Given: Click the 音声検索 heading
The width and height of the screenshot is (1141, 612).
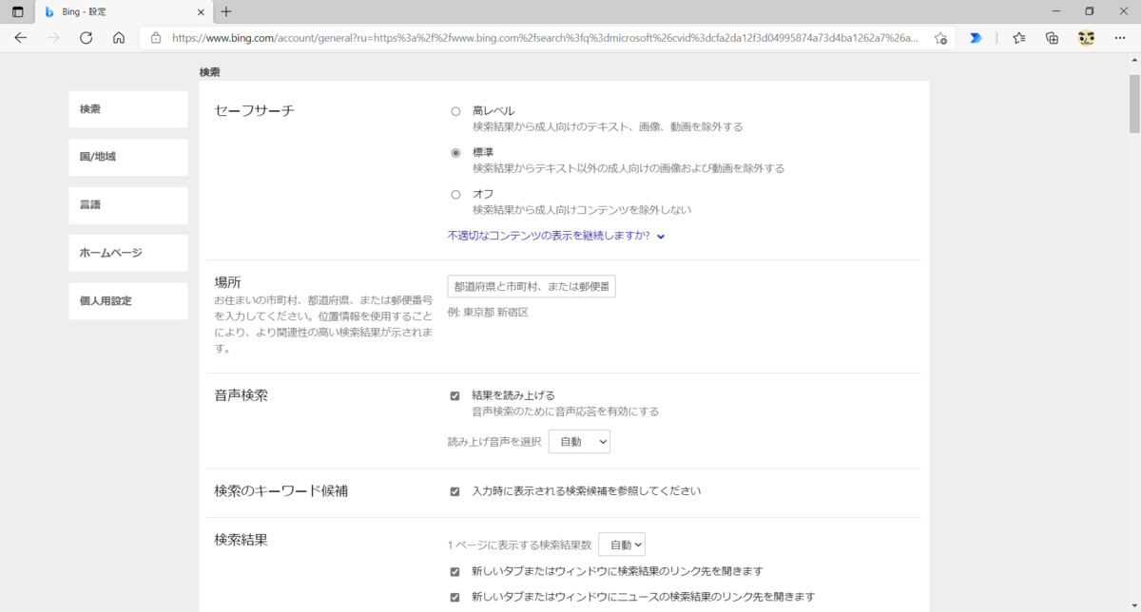Looking at the screenshot, I should [242, 395].
